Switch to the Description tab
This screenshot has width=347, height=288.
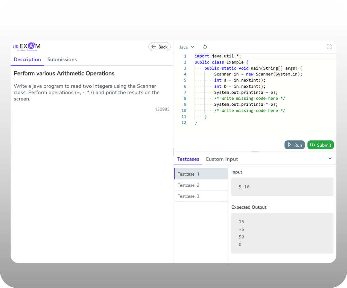pyautogui.click(x=27, y=59)
